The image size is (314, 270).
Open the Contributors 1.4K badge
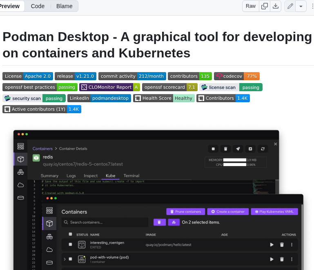point(223,98)
